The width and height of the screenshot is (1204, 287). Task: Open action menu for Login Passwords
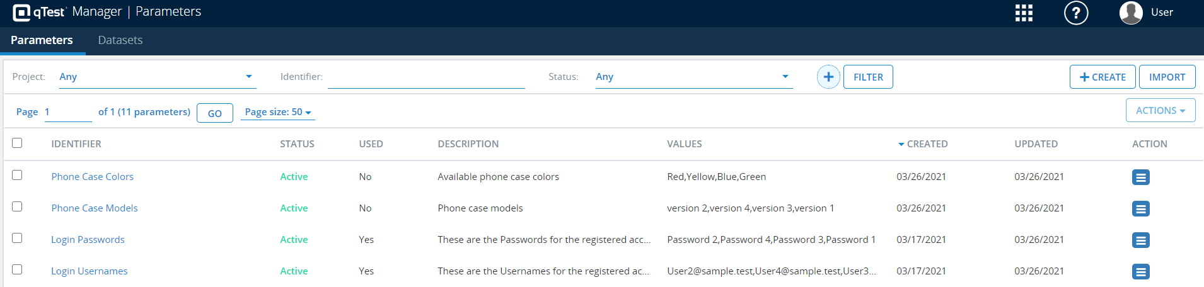1140,240
